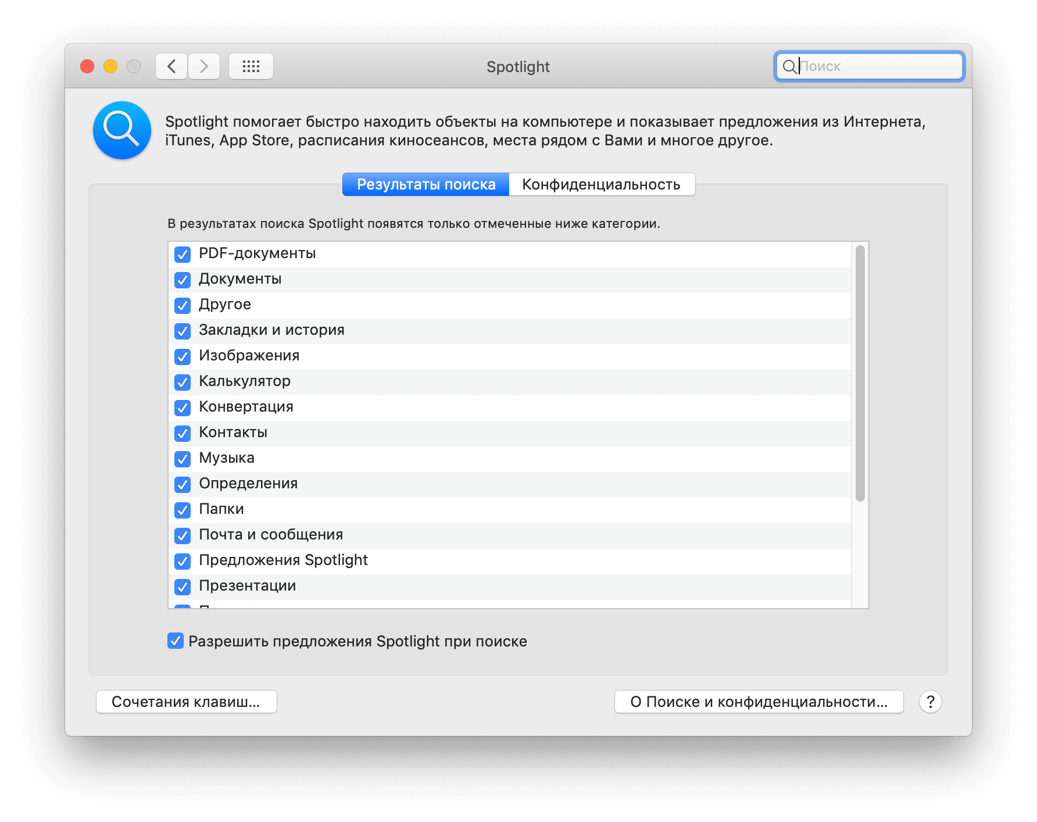The height and width of the screenshot is (822, 1037).
Task: Open О Поиске и конфиденциальности… button
Action: tap(759, 702)
